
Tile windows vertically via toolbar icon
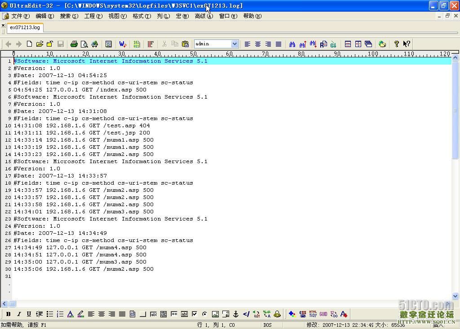coord(358,44)
